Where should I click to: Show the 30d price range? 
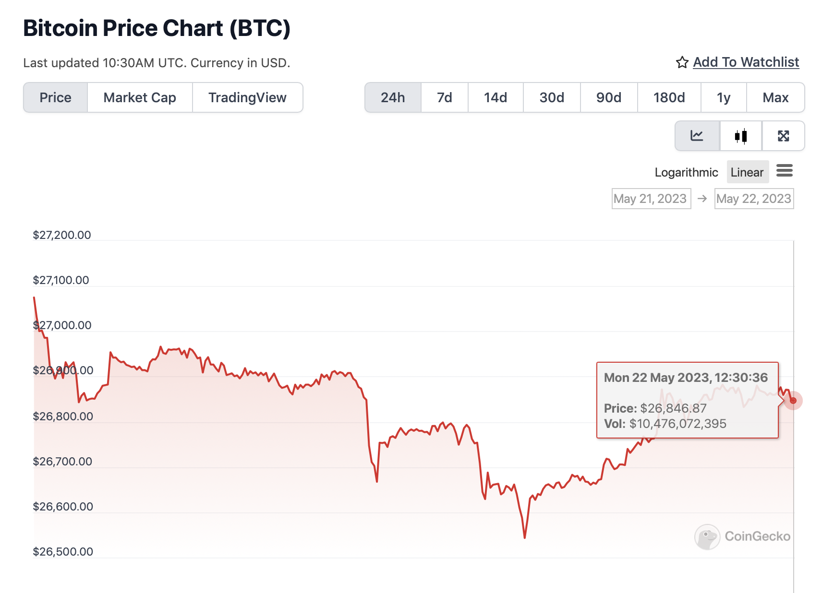coord(552,97)
